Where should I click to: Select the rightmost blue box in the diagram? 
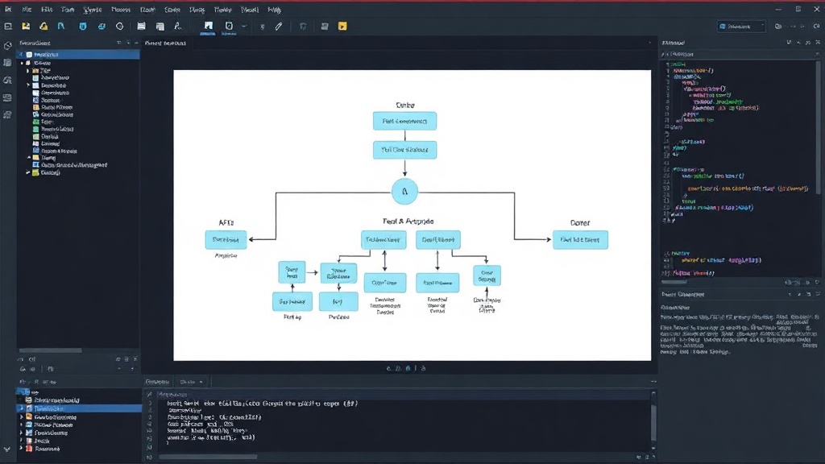pyautogui.click(x=580, y=240)
